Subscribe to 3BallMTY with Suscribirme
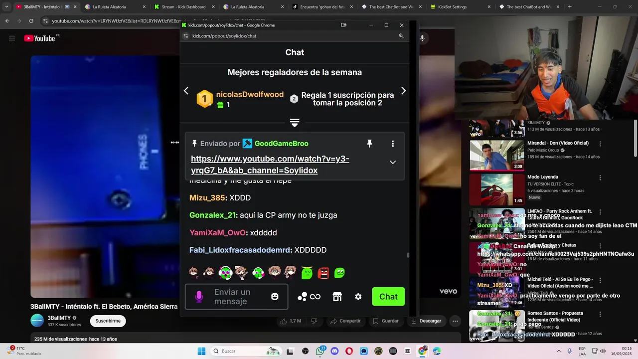The width and height of the screenshot is (638, 359). click(108, 321)
